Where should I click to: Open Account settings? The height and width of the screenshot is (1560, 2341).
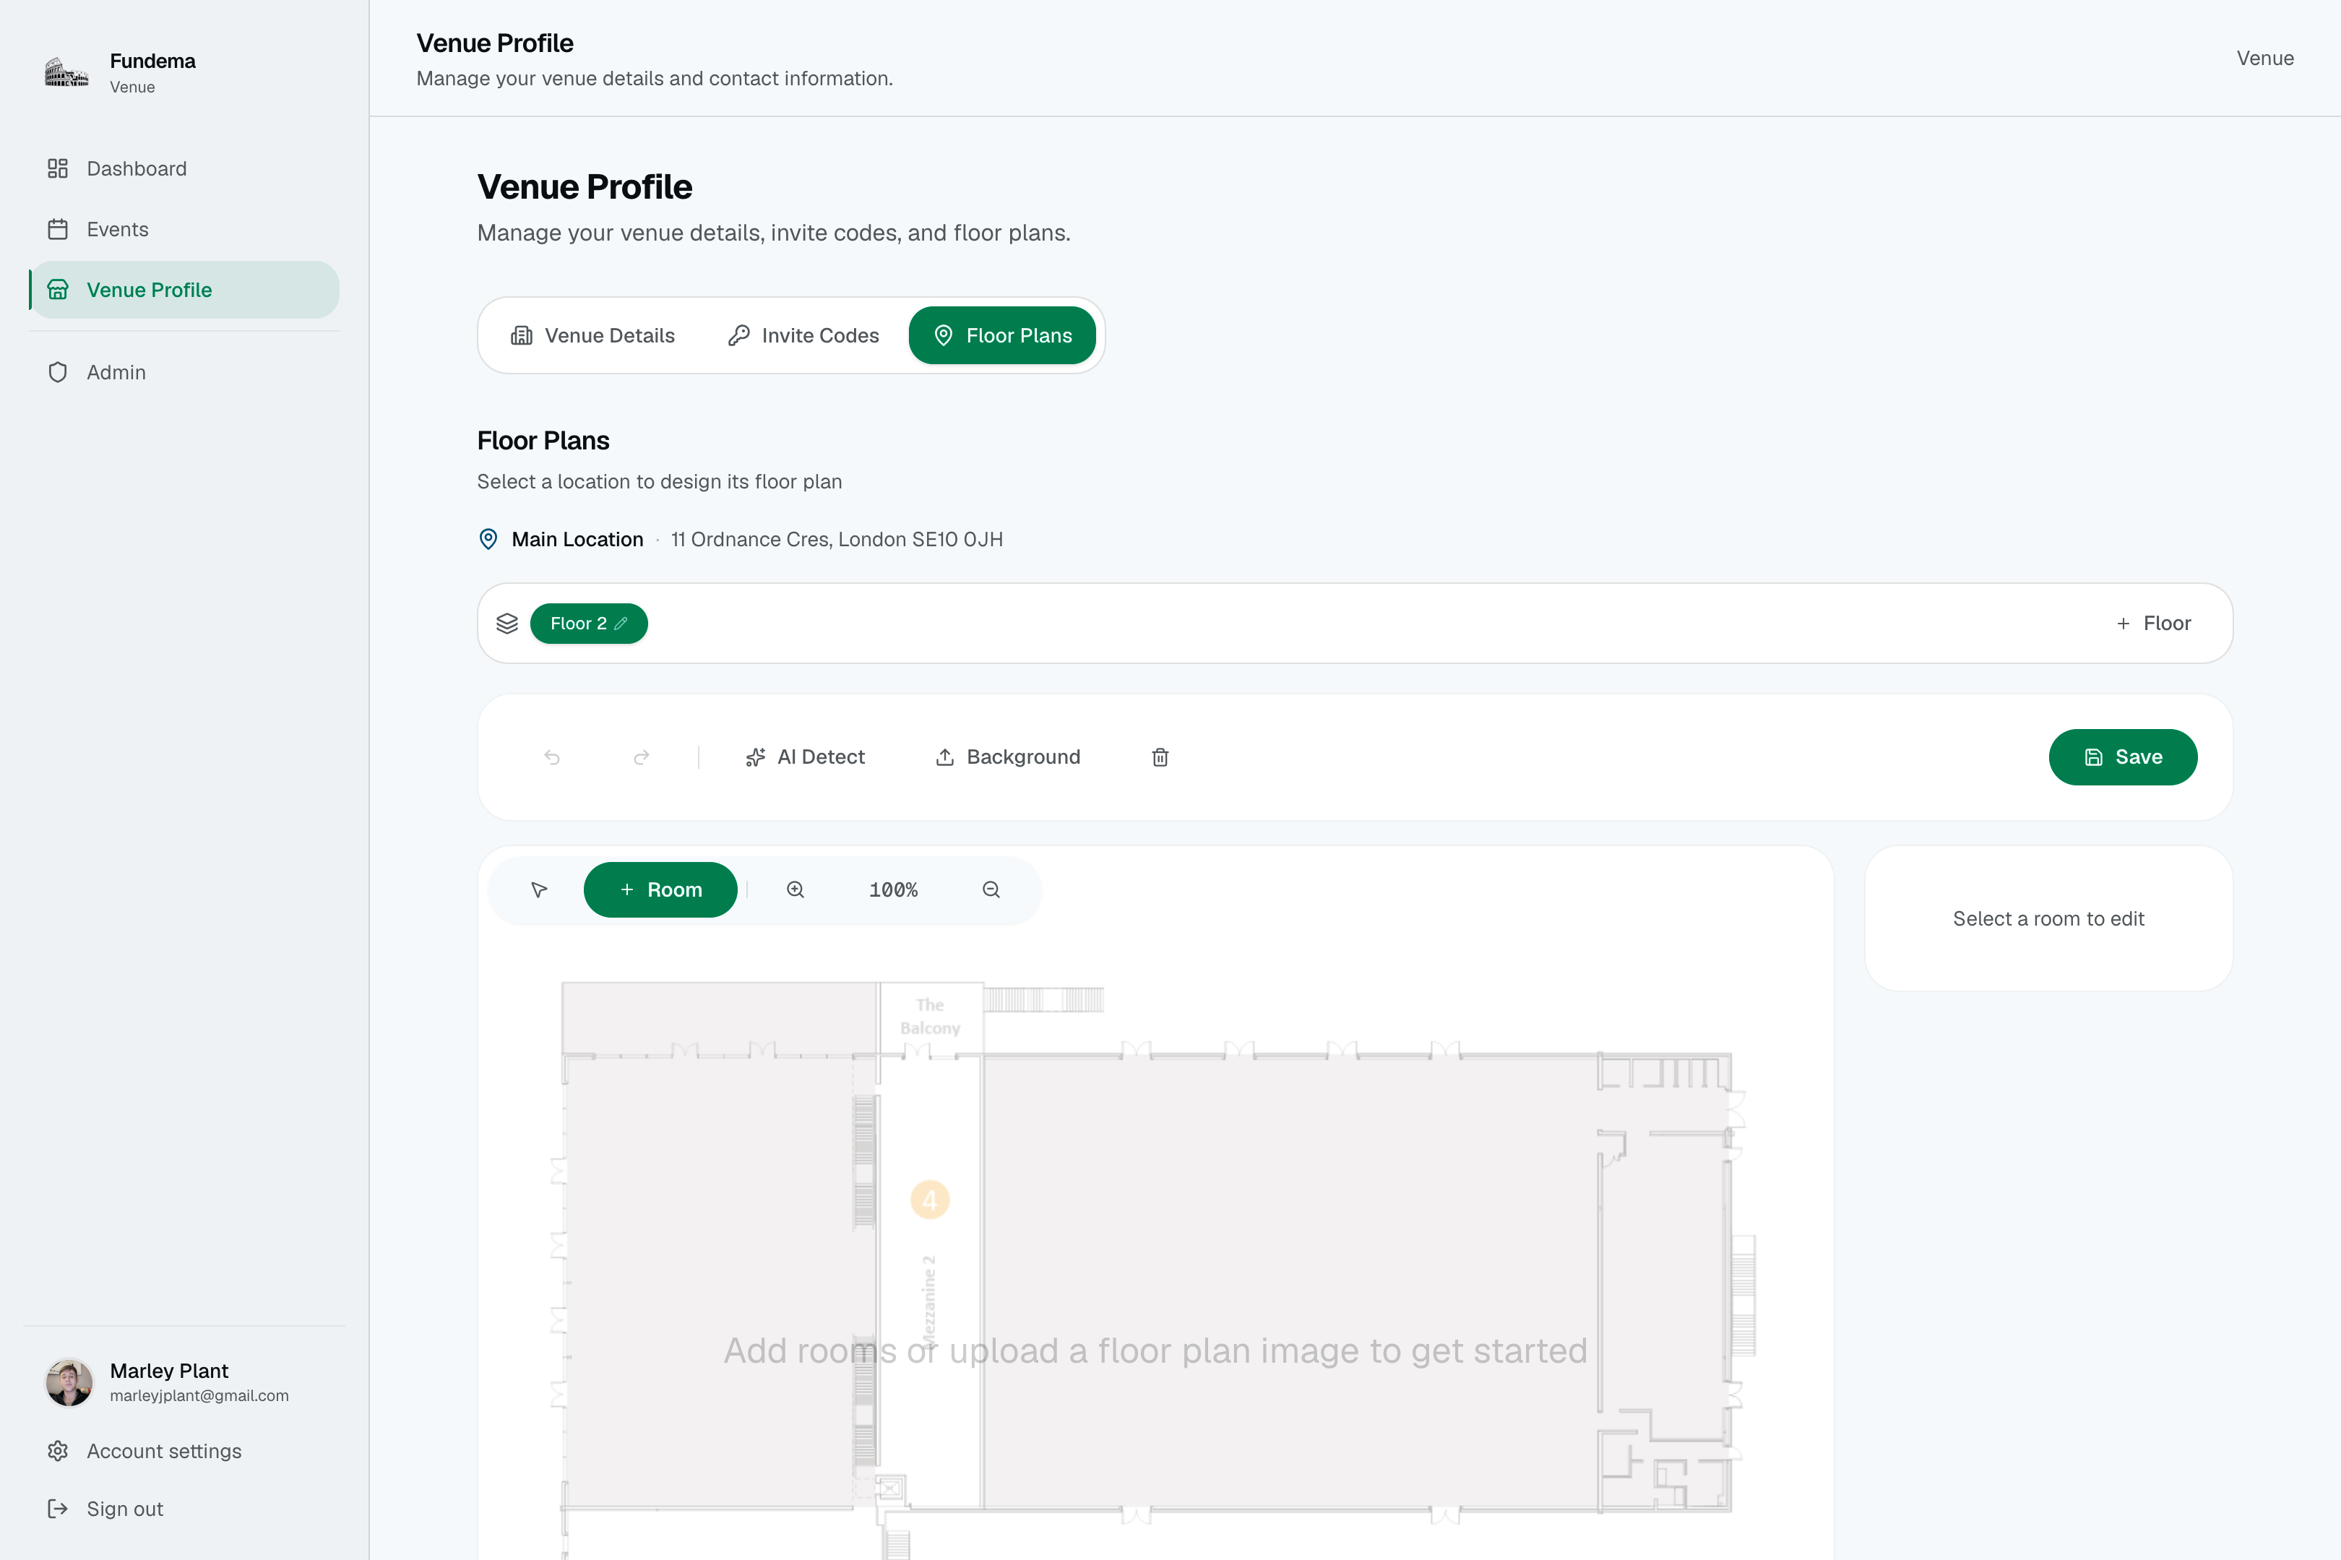145,1451
